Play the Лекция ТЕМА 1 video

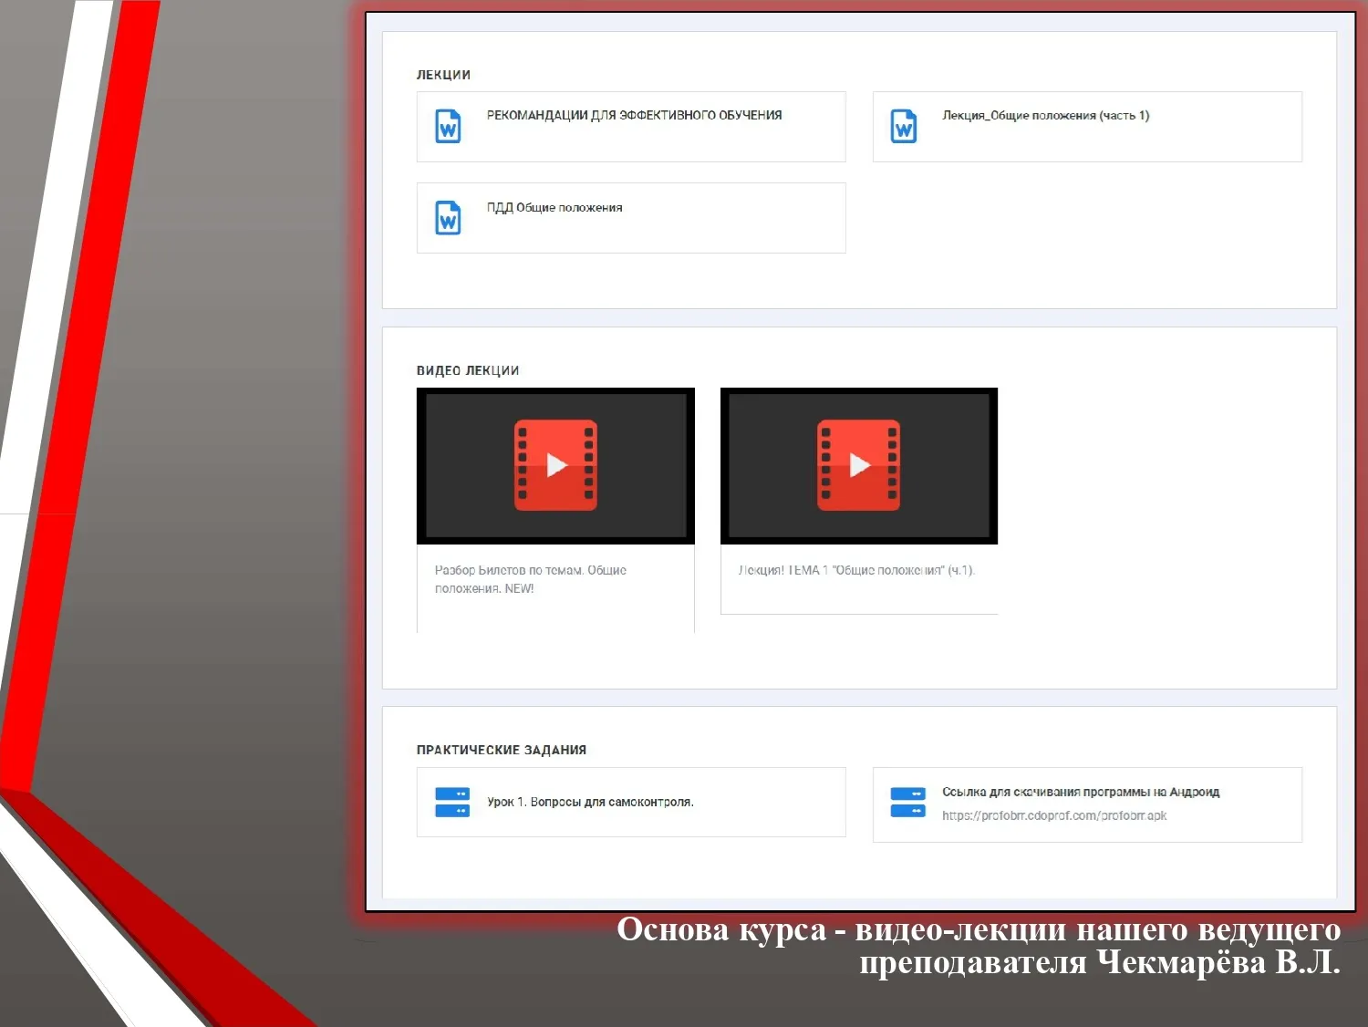pos(859,465)
